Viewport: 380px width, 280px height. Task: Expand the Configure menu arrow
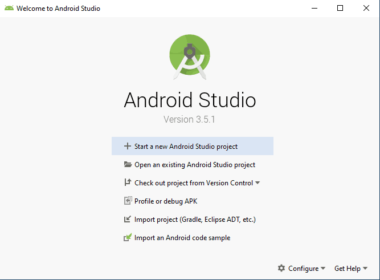point(323,269)
